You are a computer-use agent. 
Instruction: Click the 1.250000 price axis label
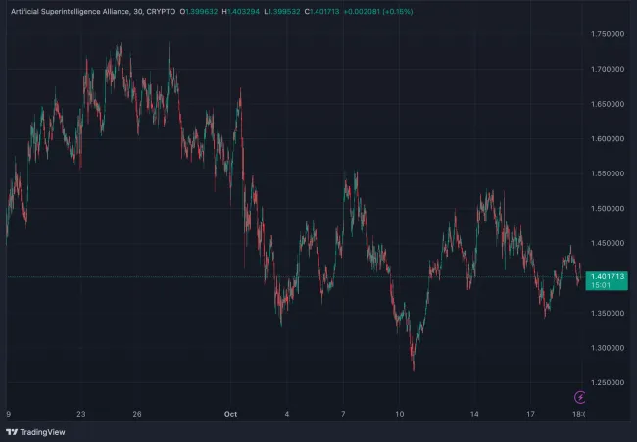(x=607, y=382)
